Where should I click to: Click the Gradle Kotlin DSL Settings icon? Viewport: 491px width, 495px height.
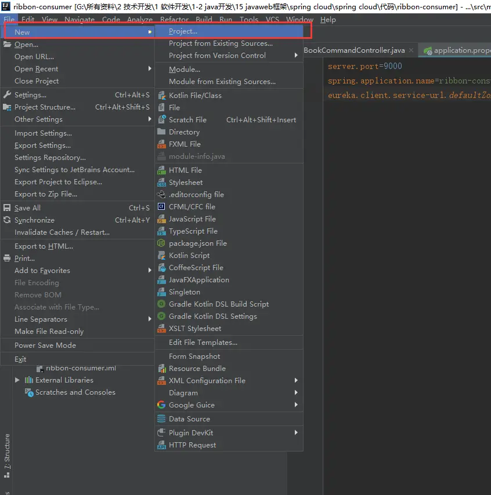161,316
